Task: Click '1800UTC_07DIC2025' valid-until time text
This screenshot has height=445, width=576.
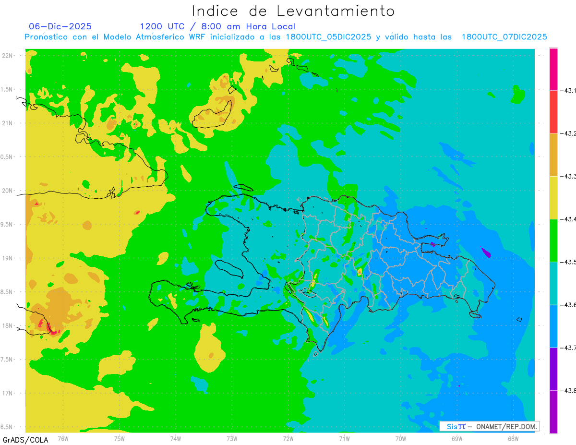Action: coord(504,37)
